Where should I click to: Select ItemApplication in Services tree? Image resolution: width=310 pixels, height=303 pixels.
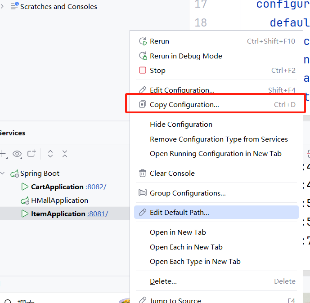point(58,214)
